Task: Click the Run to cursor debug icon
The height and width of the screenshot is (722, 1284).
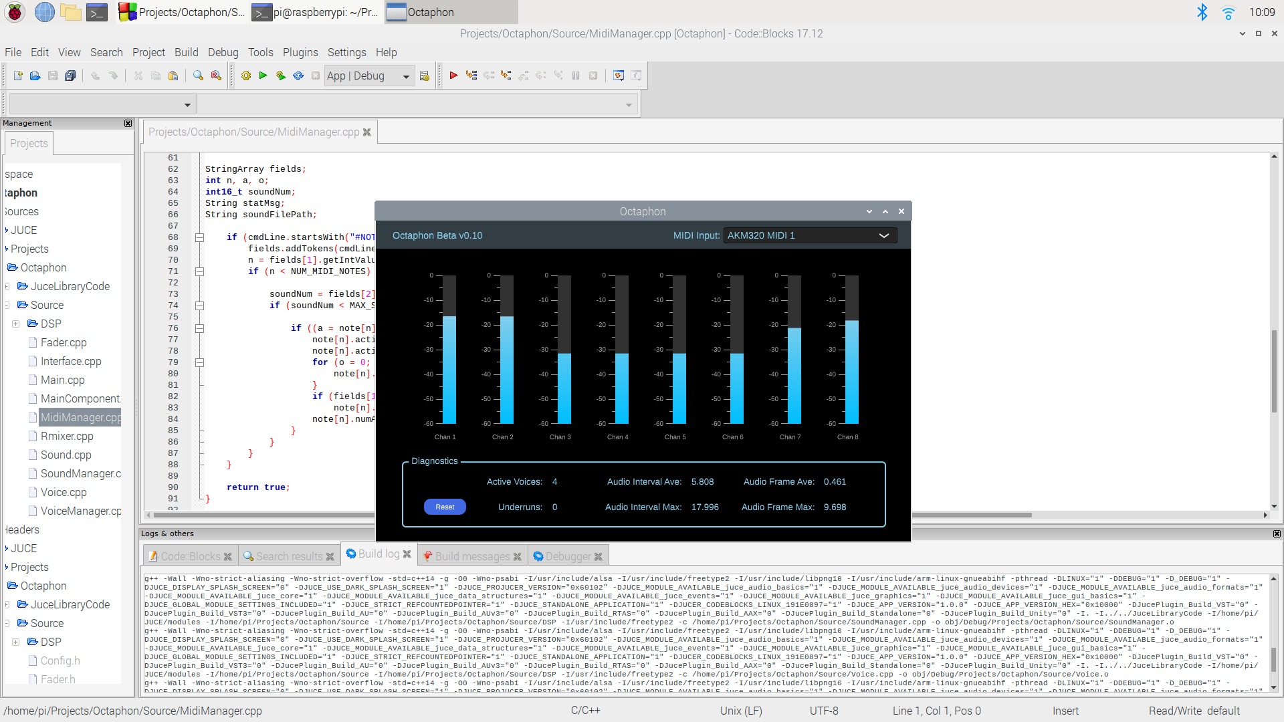Action: click(471, 76)
